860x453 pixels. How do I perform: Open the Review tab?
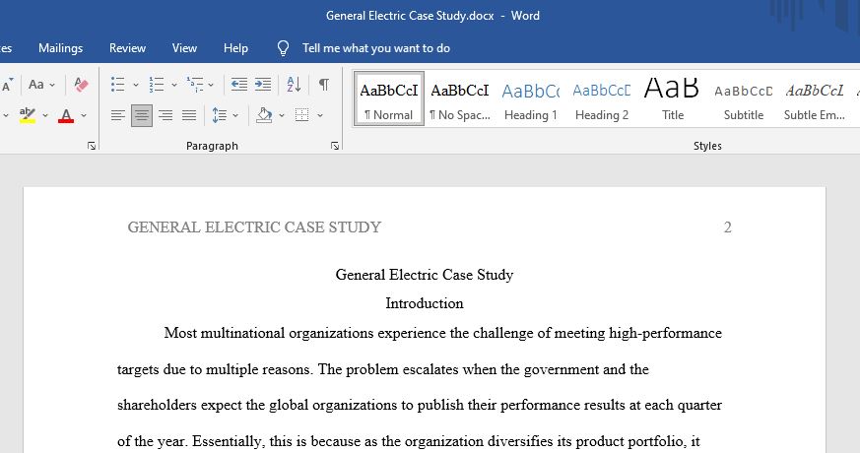pyautogui.click(x=127, y=48)
